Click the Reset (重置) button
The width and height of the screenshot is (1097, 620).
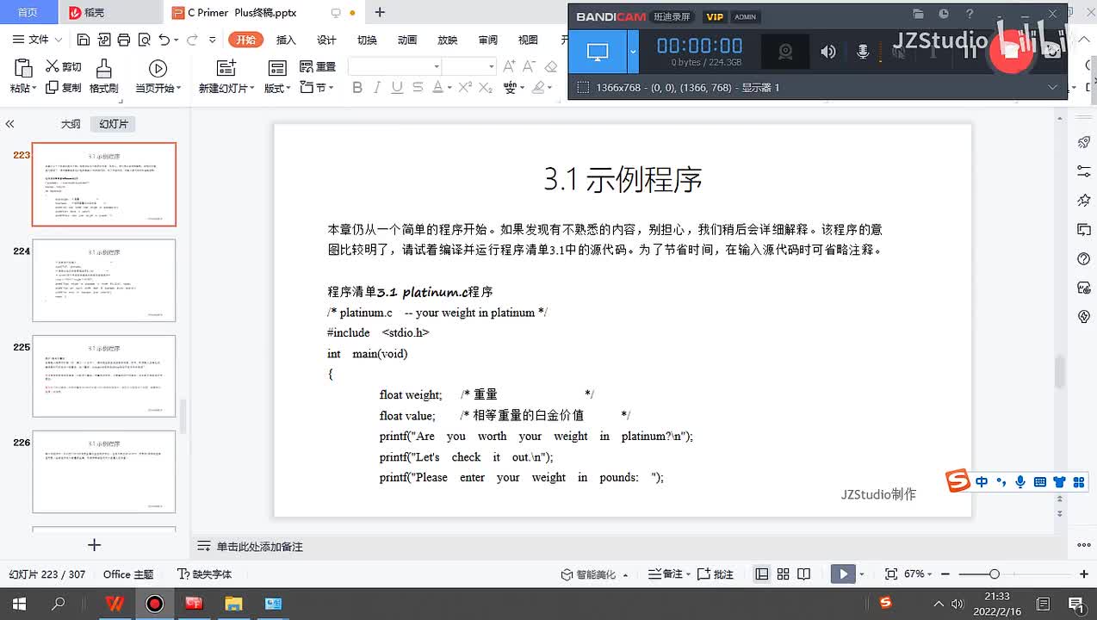(318, 67)
